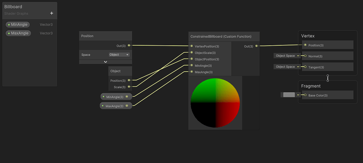Open the Space dropdown set to Object
Viewport: 363px width, 163px height.
click(x=119, y=55)
